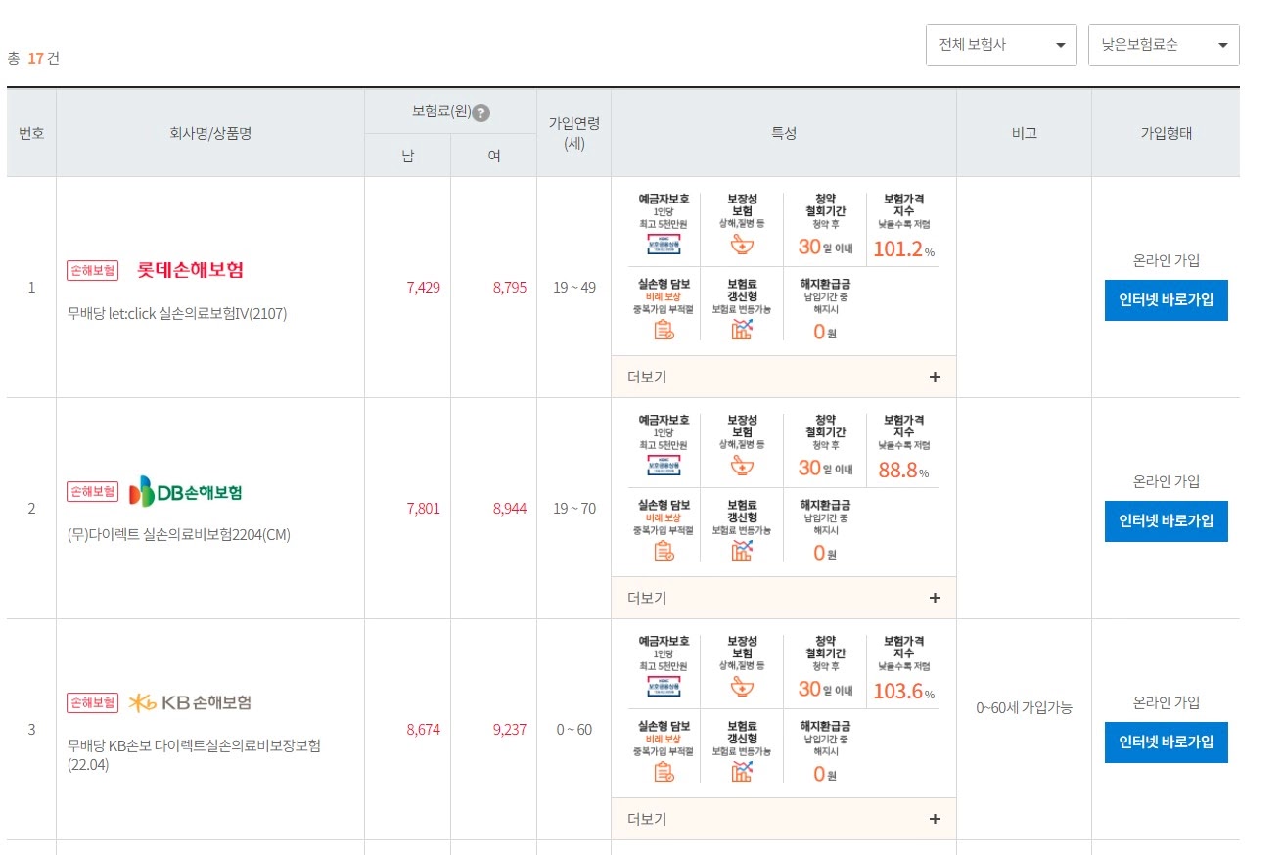Click the 손해보험 tag in the 롯데 row
Viewport: 1282px width, 855px height.
92,270
